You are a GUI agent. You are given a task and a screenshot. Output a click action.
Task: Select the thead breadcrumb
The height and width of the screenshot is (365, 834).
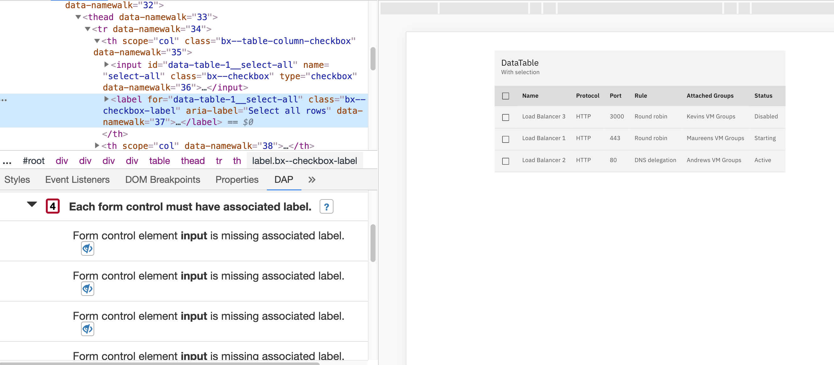point(192,161)
